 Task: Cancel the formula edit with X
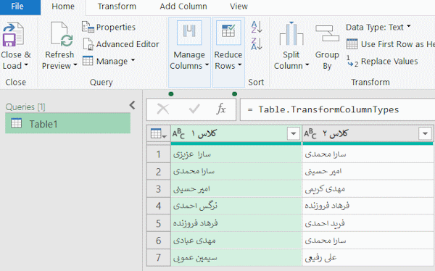tap(163, 109)
